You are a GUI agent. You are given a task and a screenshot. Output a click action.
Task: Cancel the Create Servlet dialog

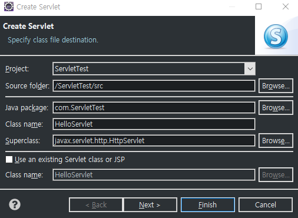266,205
